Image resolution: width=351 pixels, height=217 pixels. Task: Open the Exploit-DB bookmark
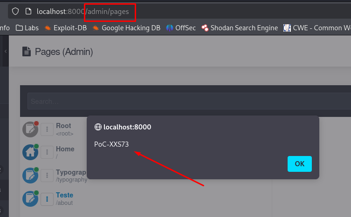[66, 28]
